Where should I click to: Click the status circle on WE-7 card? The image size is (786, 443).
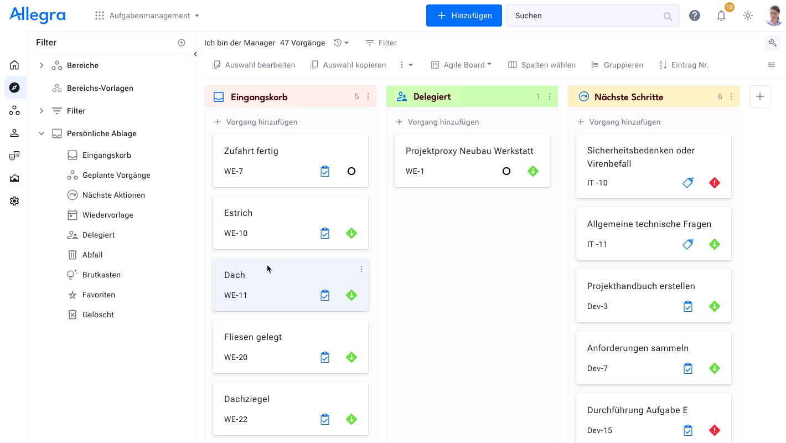pos(351,171)
